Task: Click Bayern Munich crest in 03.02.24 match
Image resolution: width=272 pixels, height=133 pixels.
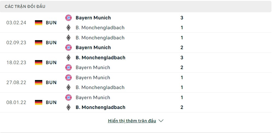Action: [68, 18]
